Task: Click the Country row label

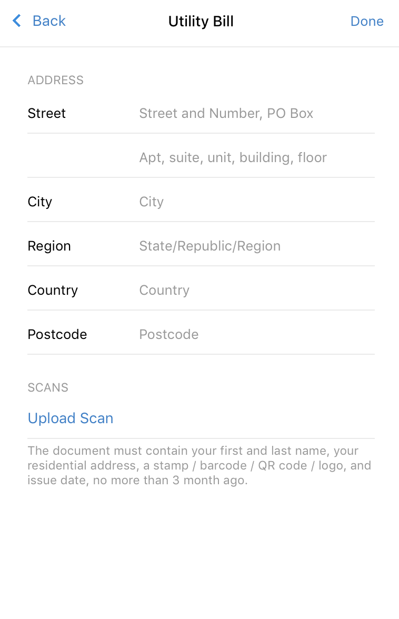Action: pos(53,291)
